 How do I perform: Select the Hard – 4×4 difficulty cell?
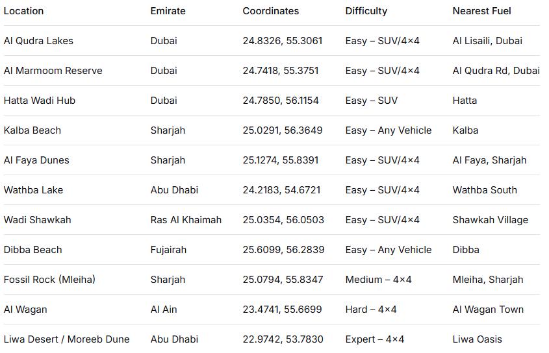(x=370, y=310)
